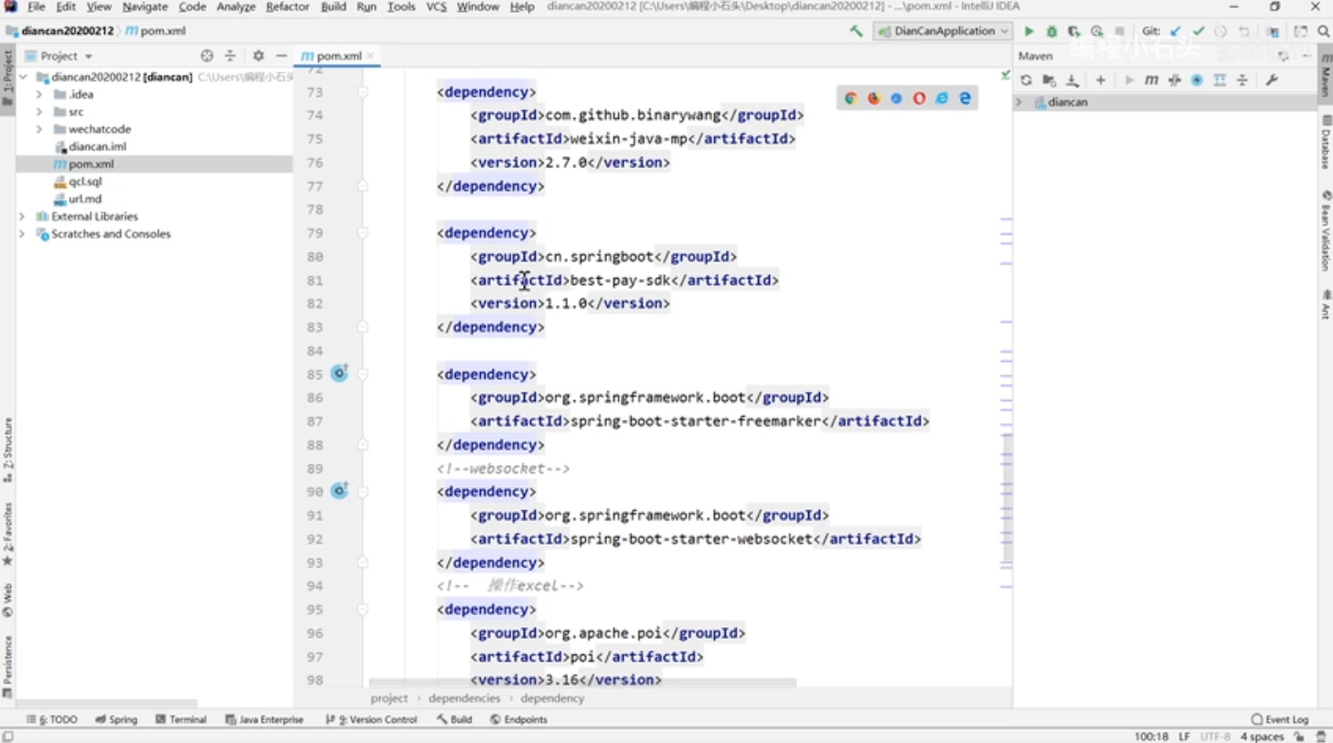This screenshot has width=1333, height=743.
Task: Click the editor vertical scrollbar thumb
Action: [1008, 498]
